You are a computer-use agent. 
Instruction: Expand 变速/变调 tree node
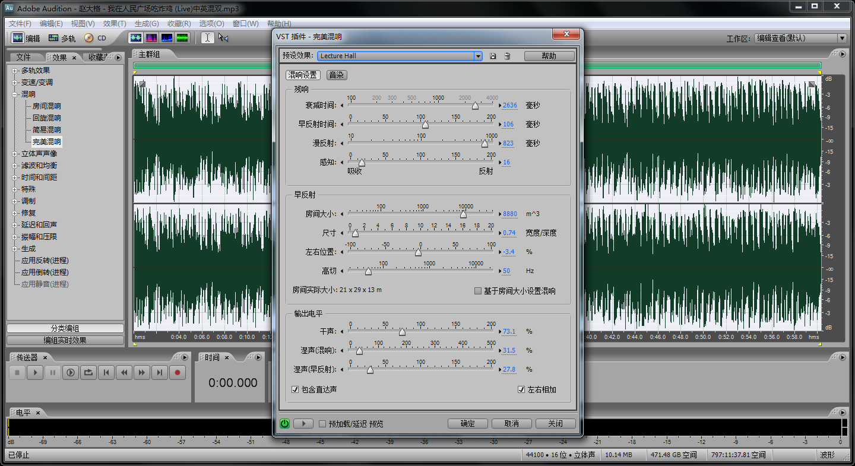(x=15, y=83)
